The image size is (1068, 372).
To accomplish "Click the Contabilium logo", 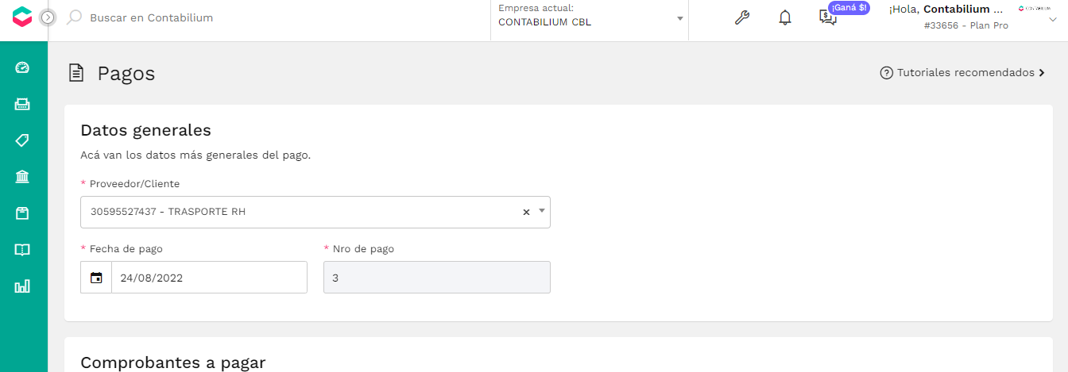I will (22, 17).
